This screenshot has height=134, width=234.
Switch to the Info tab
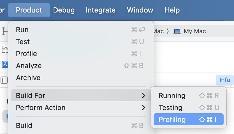(x=225, y=80)
